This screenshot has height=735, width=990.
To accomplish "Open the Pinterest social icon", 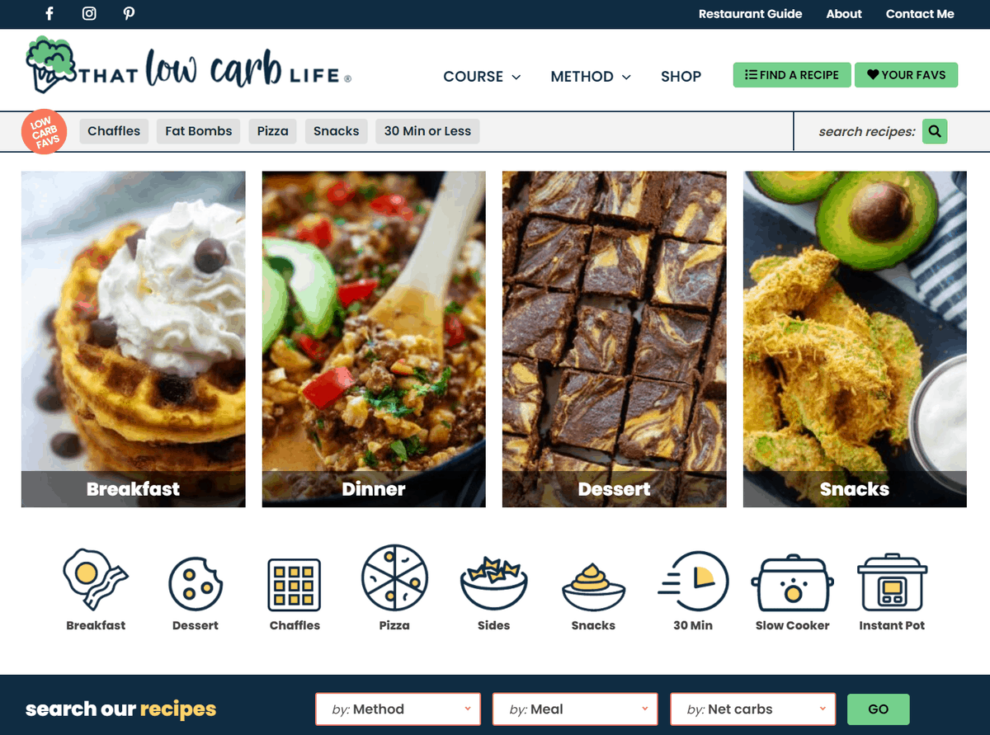I will tap(130, 13).
